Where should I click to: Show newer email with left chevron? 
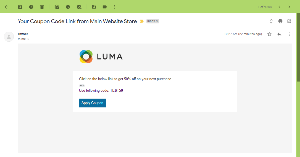(x=279, y=7)
